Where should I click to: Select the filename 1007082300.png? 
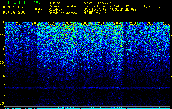coord(14,7)
